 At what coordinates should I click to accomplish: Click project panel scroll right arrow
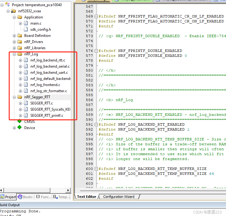68,190
